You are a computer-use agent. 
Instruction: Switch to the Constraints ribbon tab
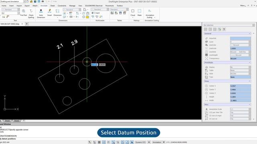point(62,6)
